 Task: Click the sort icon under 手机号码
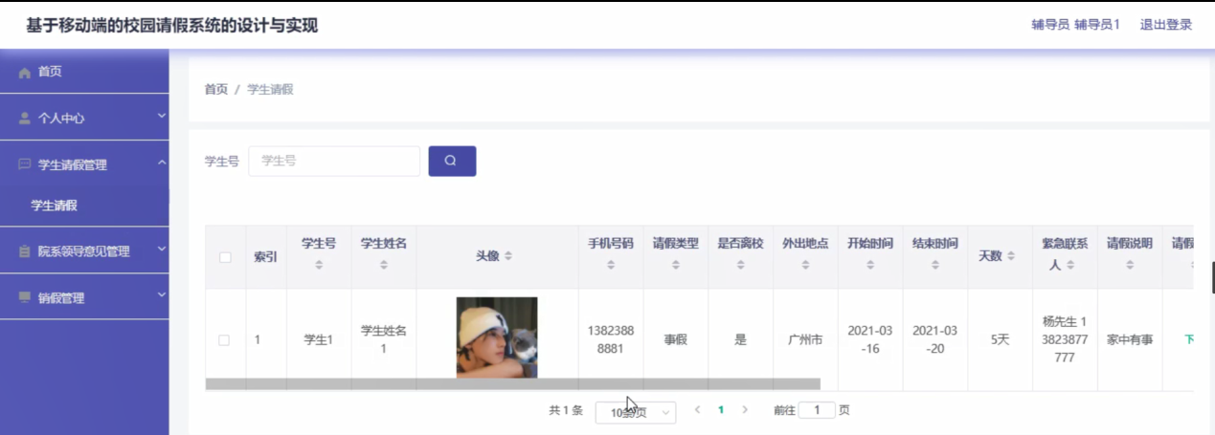pyautogui.click(x=611, y=265)
